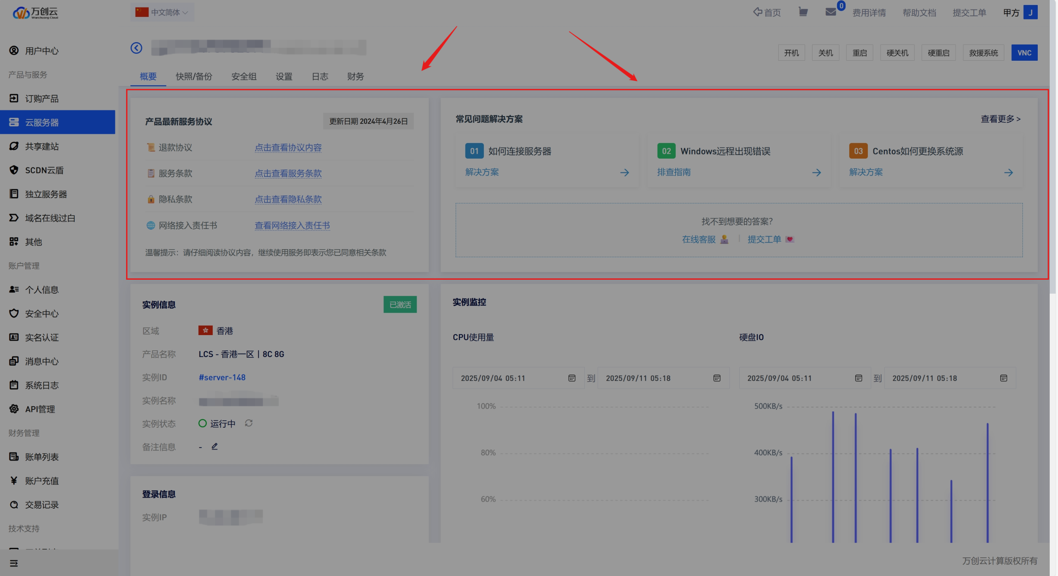This screenshot has width=1058, height=576.
Task: Switch to the 安全组 tab
Action: click(x=244, y=76)
